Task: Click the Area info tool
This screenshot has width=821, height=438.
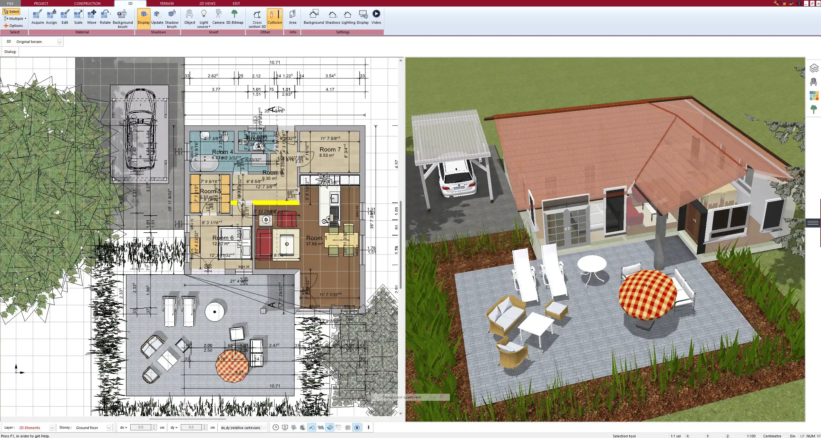Action: 293,17
